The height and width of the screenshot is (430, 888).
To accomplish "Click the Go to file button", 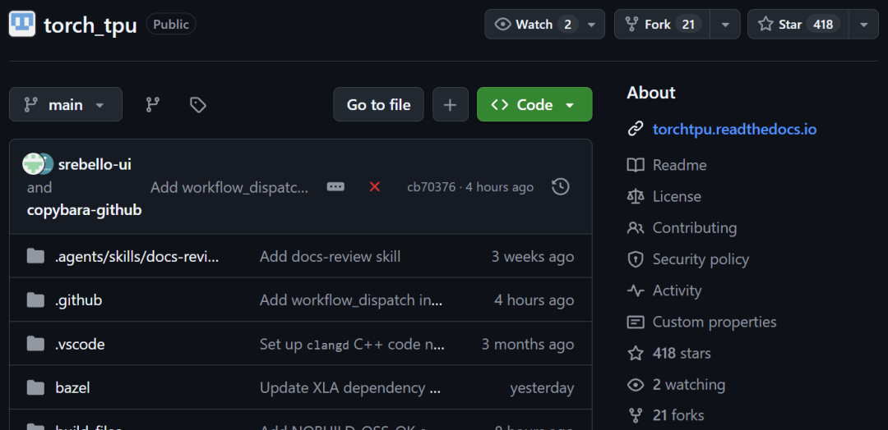I will point(378,104).
